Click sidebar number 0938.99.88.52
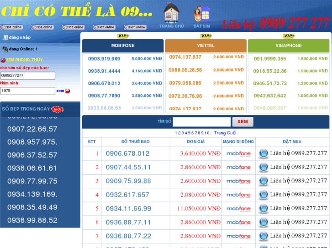 click(32, 221)
